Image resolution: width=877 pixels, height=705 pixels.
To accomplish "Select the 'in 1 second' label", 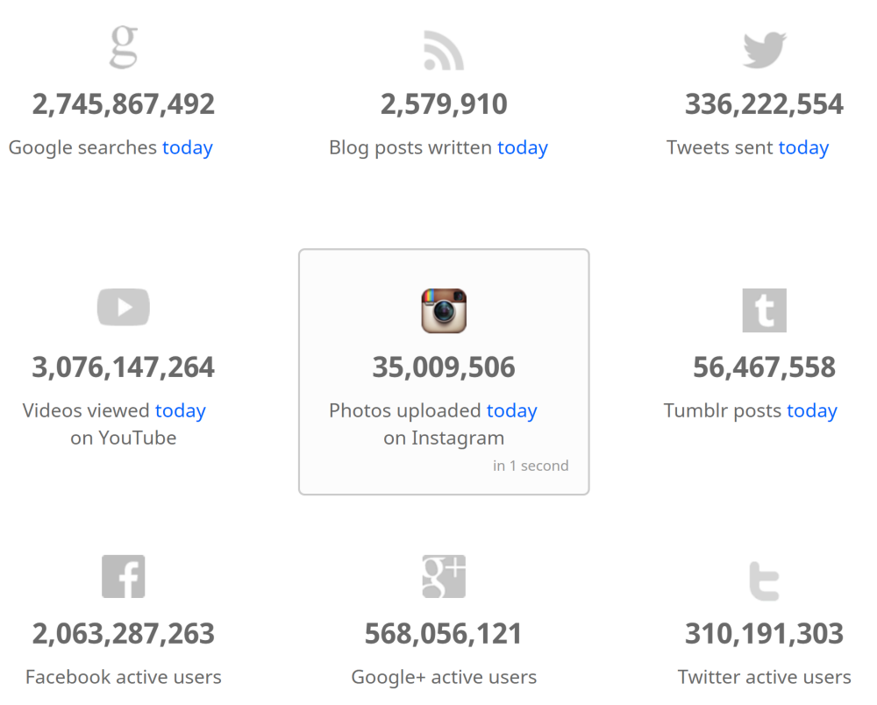I will 531,466.
